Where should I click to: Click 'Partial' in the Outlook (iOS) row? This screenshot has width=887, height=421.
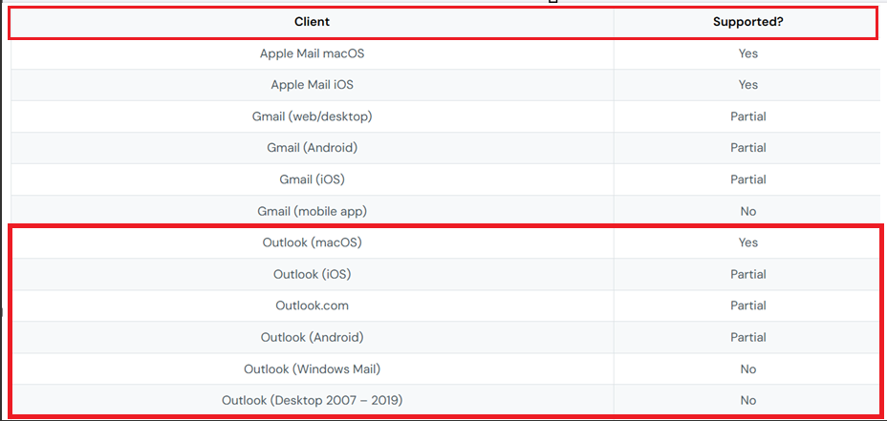[x=747, y=274]
